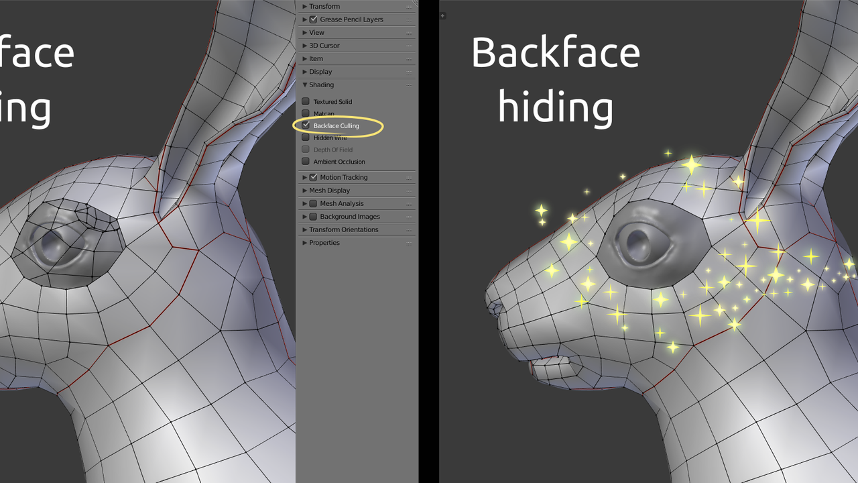Click the area split corner widget atop the panel
Screen dimensions: 858x483
[414, 3]
